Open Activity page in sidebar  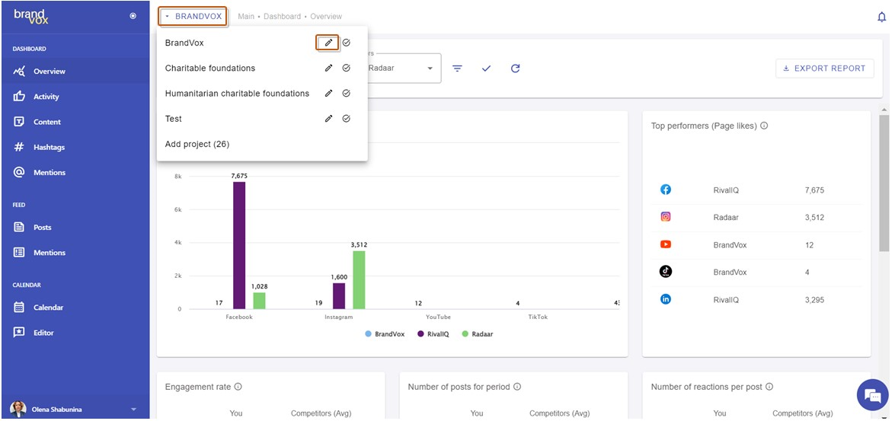[75, 97]
